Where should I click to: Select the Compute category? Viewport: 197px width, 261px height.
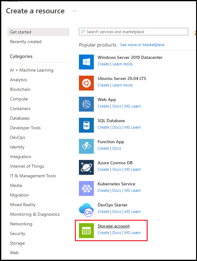click(x=19, y=99)
